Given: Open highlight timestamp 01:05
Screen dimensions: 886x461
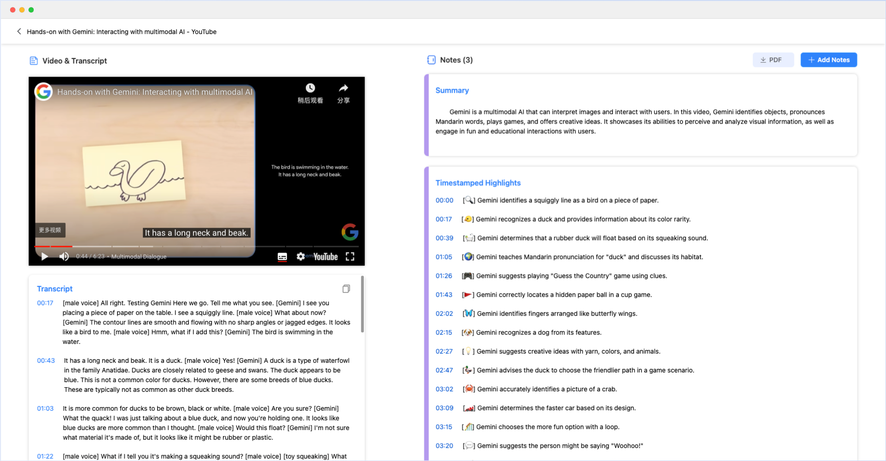Looking at the screenshot, I should tap(444, 257).
